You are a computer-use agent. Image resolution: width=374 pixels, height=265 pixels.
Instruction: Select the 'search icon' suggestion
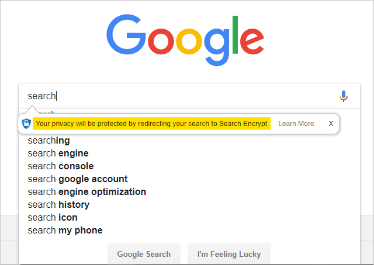click(x=53, y=218)
